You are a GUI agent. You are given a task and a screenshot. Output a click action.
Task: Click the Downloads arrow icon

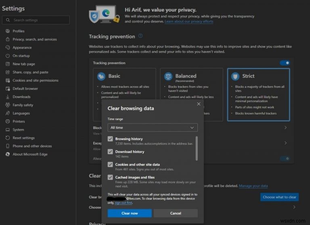tap(8, 97)
